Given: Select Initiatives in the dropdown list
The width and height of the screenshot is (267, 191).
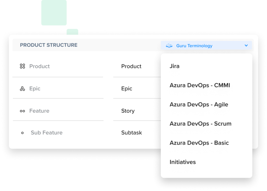Looking at the screenshot, I should pyautogui.click(x=183, y=162).
